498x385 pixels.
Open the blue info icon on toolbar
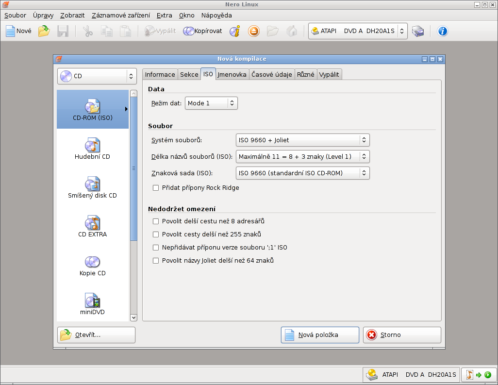point(442,31)
